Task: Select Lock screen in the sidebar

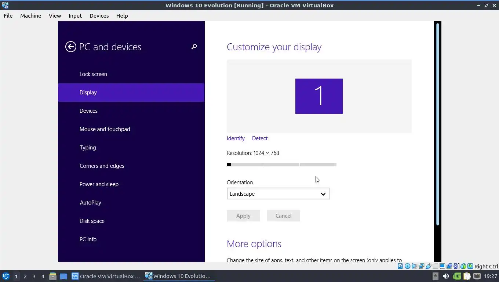Action: click(131, 74)
